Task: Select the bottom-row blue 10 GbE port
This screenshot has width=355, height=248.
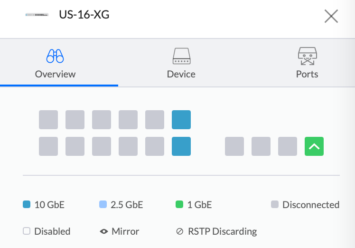Action: pos(181,147)
